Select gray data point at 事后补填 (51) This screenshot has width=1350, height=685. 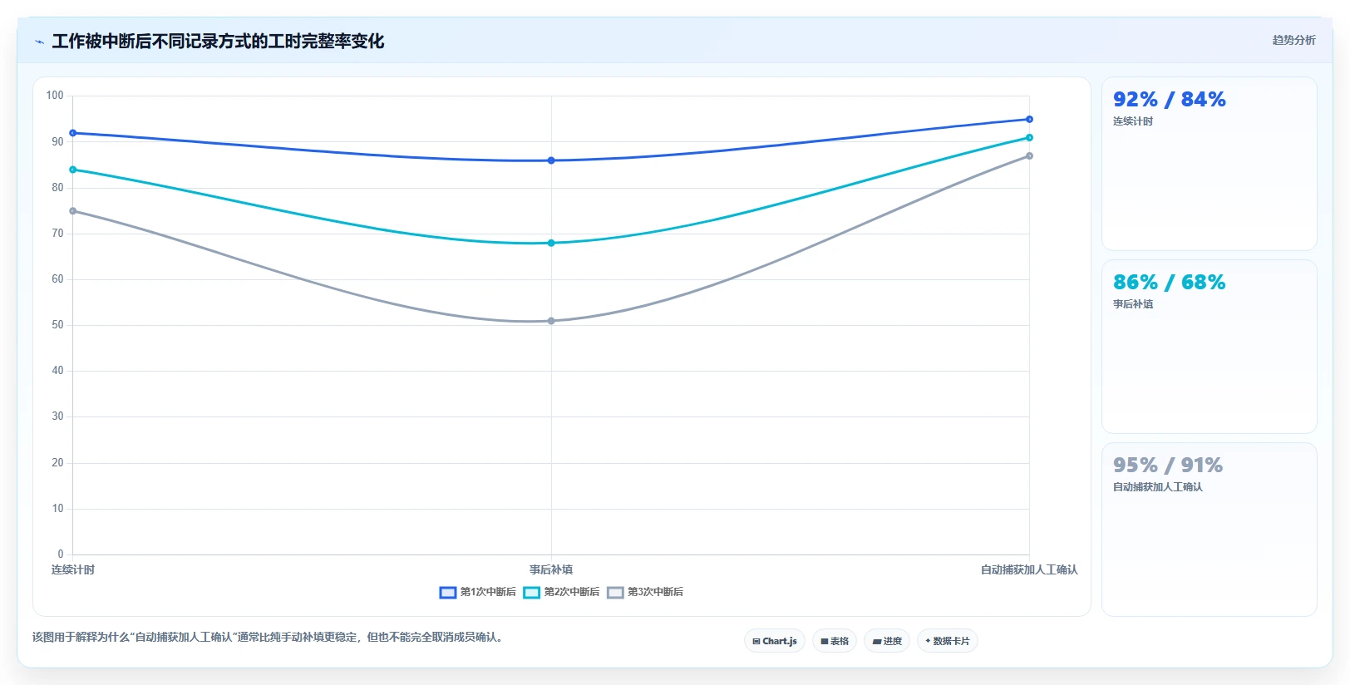(x=551, y=321)
